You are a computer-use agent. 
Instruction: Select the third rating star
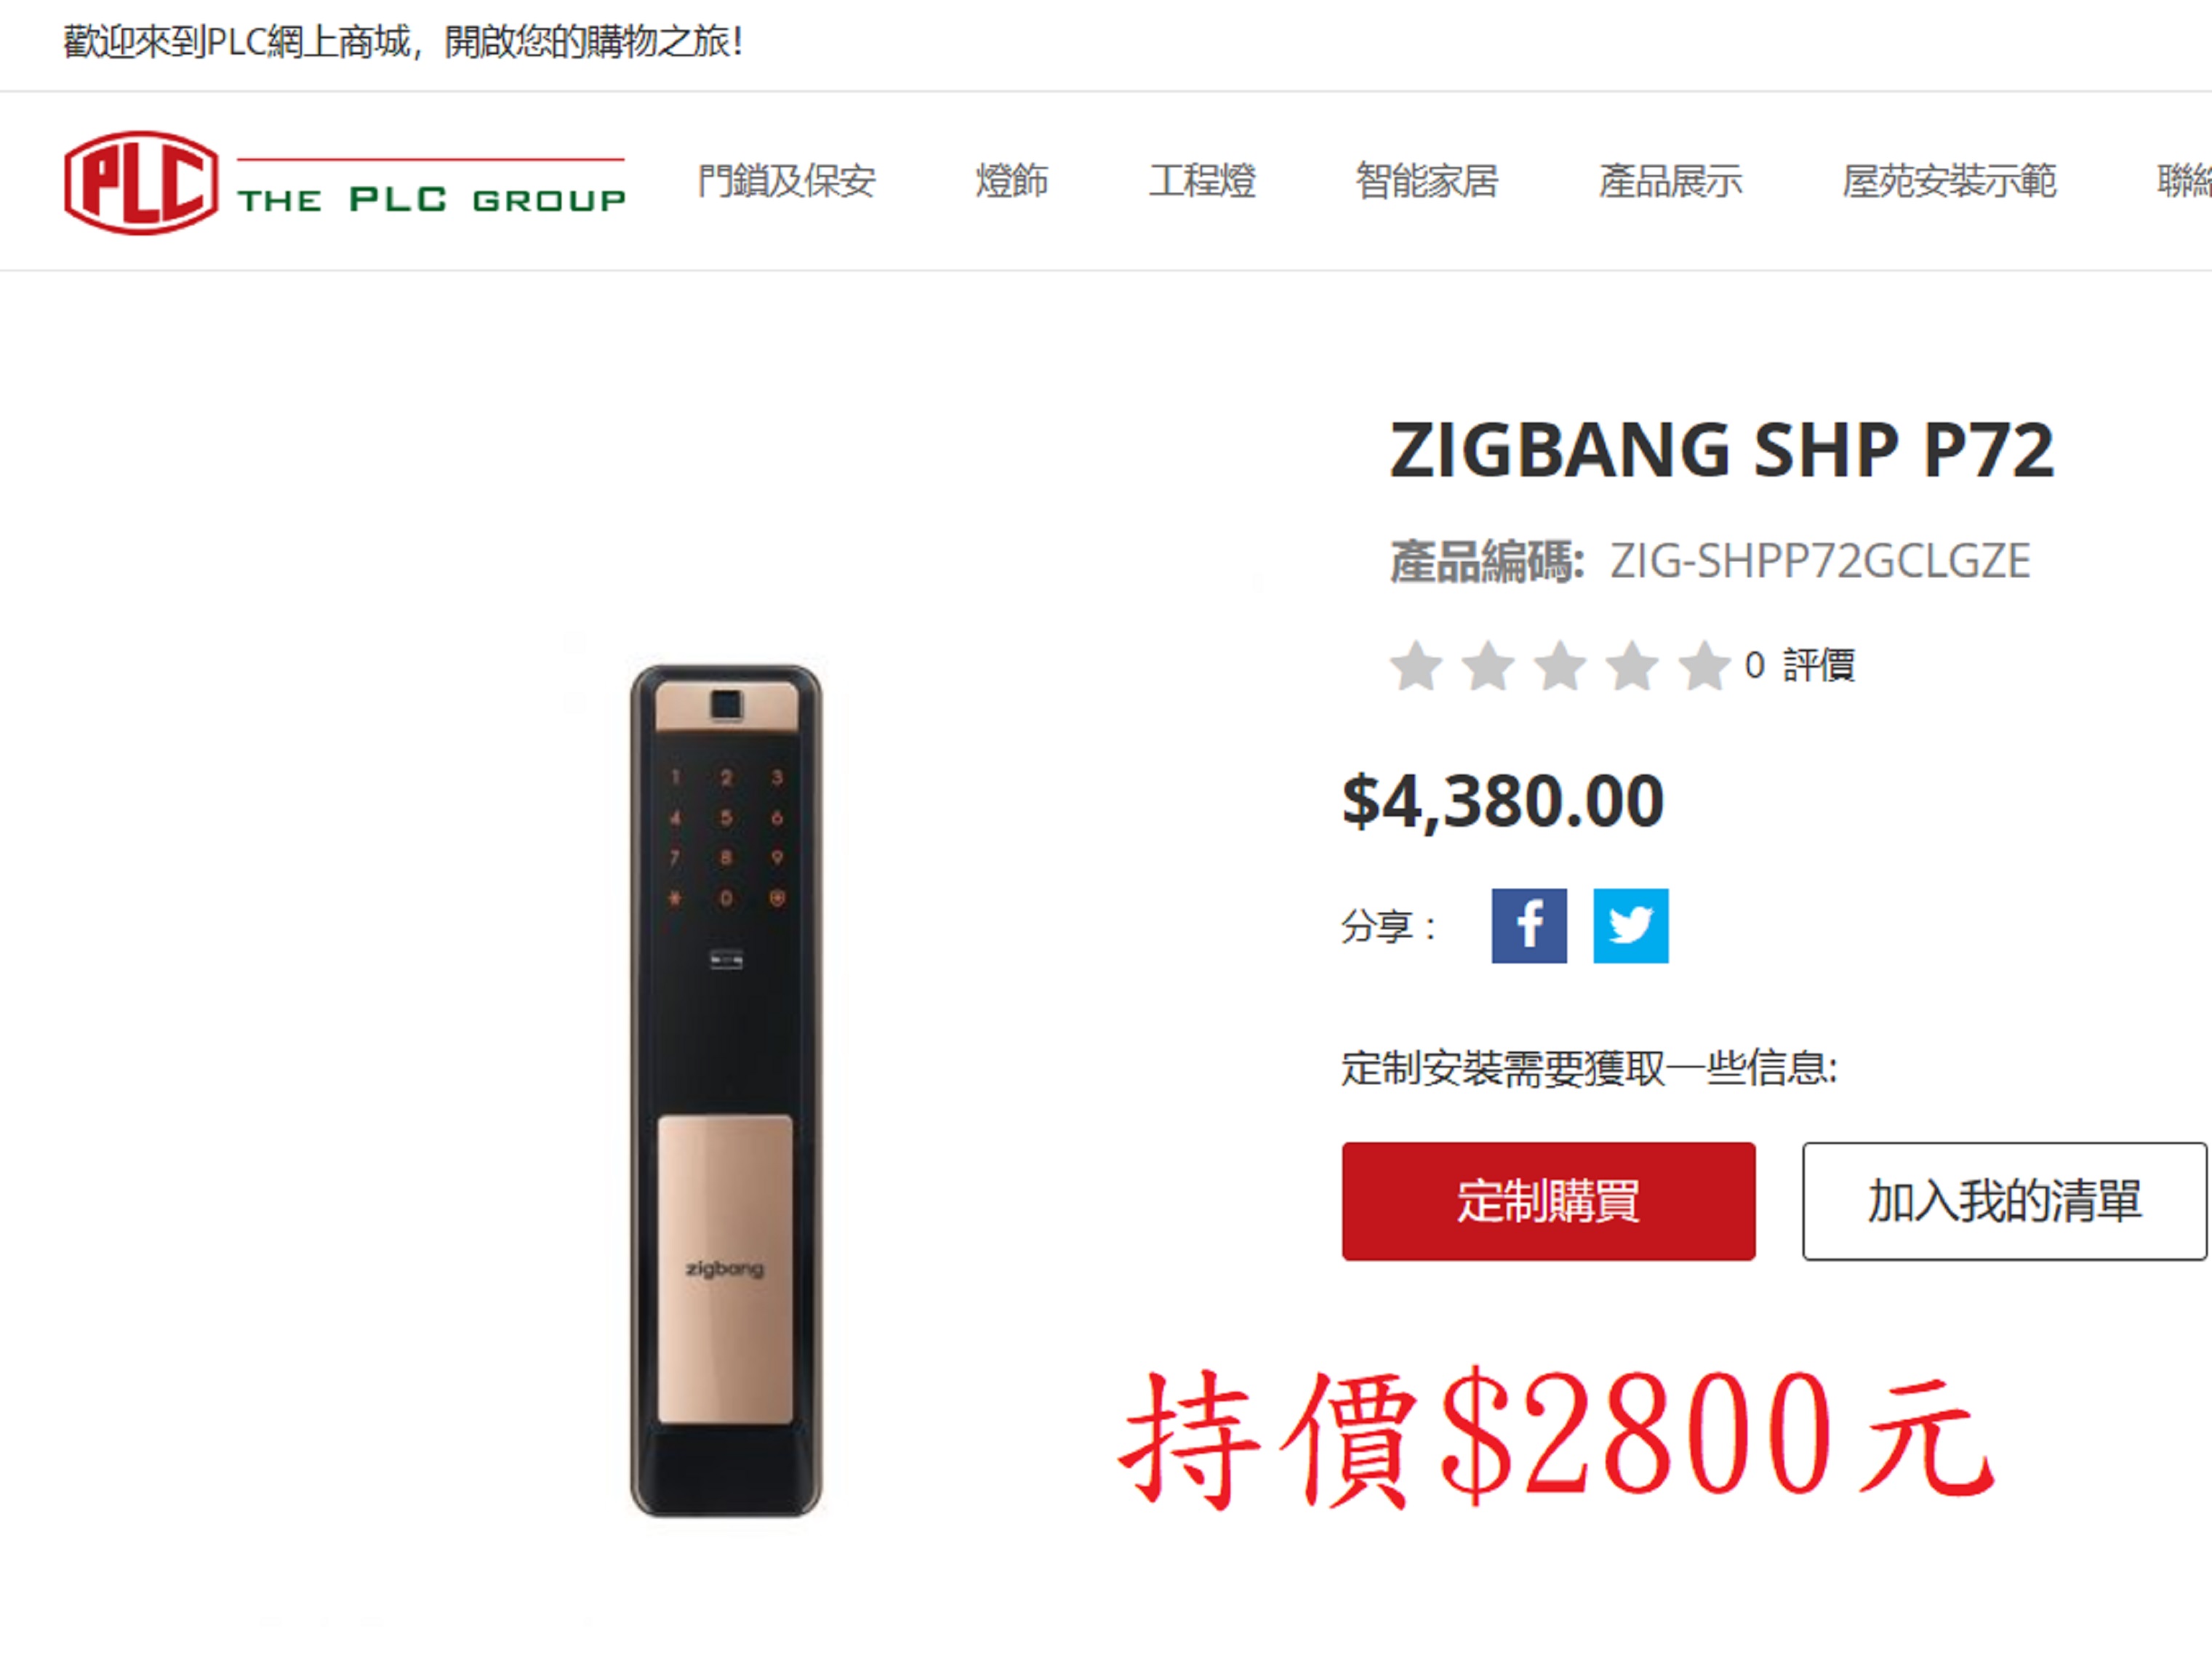[x=1560, y=666]
